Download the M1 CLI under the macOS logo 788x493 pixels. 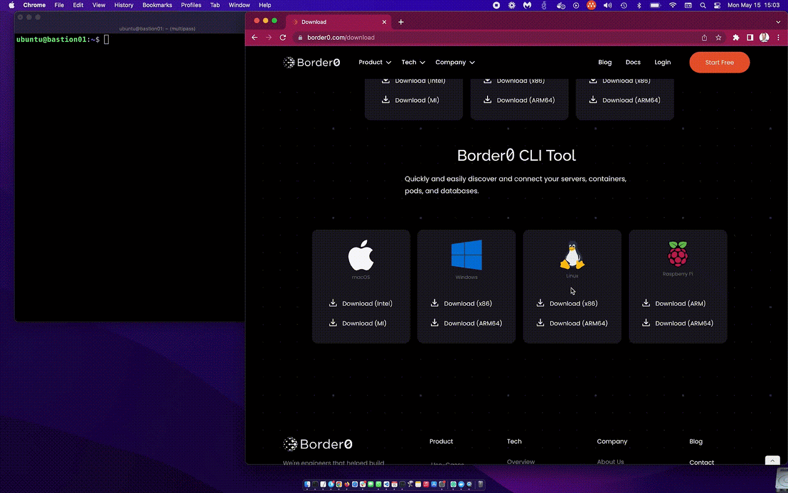coord(358,323)
